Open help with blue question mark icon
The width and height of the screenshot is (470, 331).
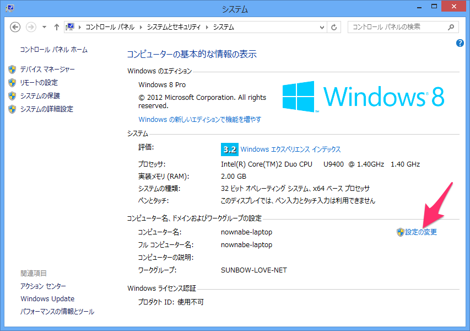coord(460,43)
